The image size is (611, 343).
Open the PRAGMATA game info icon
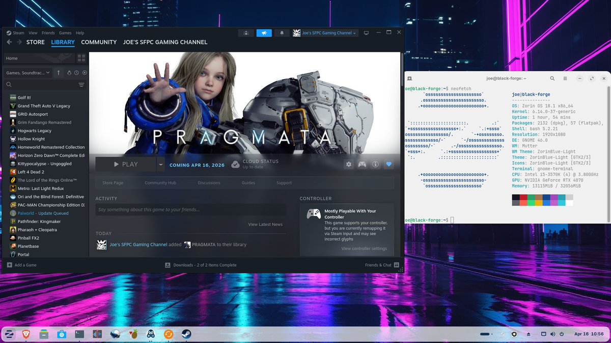pos(375,164)
